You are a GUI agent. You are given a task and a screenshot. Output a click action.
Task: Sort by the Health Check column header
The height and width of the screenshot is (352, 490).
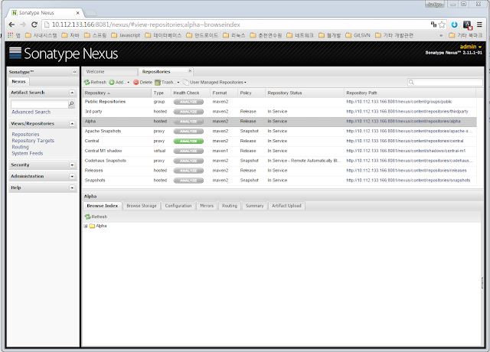coord(191,93)
